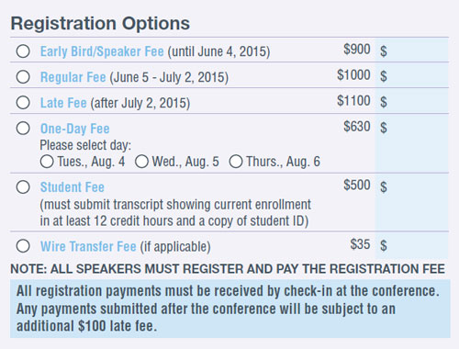Click the Wire Transfer Fee label
The height and width of the screenshot is (349, 459).
click(x=88, y=246)
